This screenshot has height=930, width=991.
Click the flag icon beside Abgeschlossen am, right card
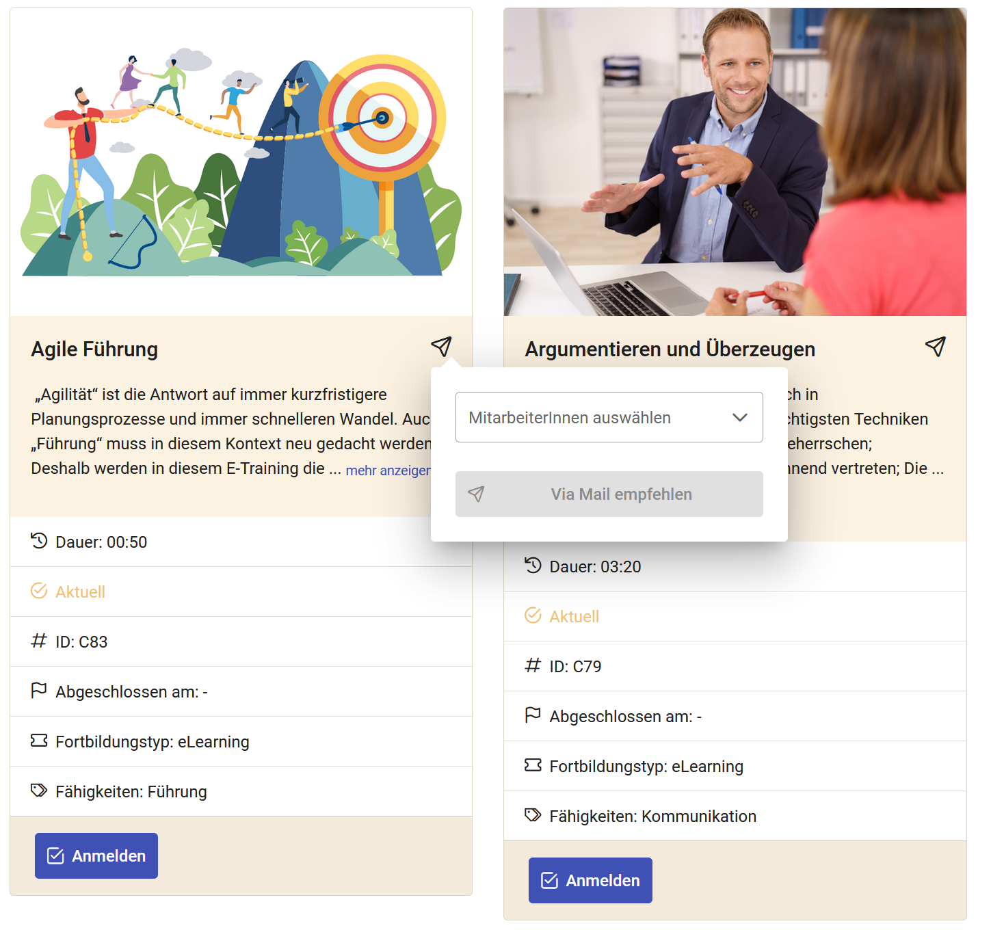(x=533, y=715)
